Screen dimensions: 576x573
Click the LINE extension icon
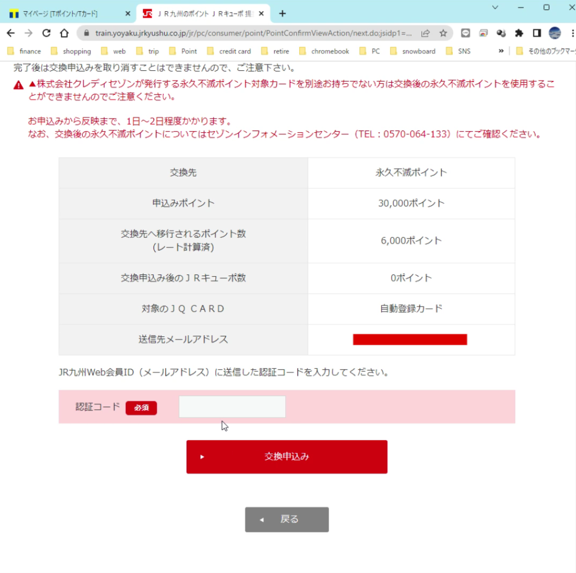point(465,33)
